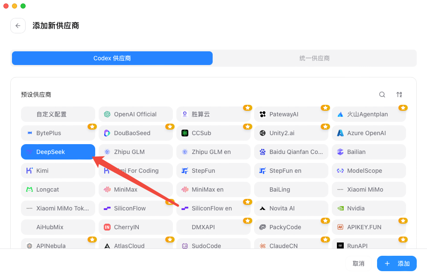Choose APINebula provider
This screenshot has height=278, width=427.
tap(58, 244)
